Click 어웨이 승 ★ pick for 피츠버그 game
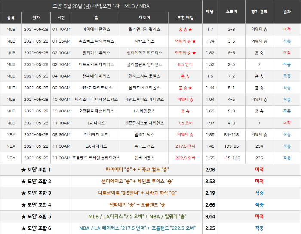301x234 pixels. click(x=185, y=41)
